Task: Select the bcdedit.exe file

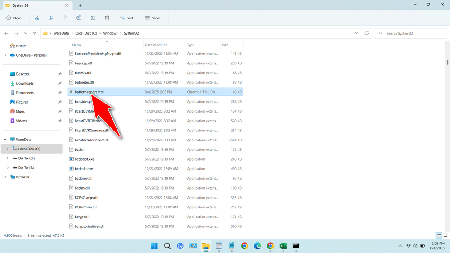Action: 155,168
